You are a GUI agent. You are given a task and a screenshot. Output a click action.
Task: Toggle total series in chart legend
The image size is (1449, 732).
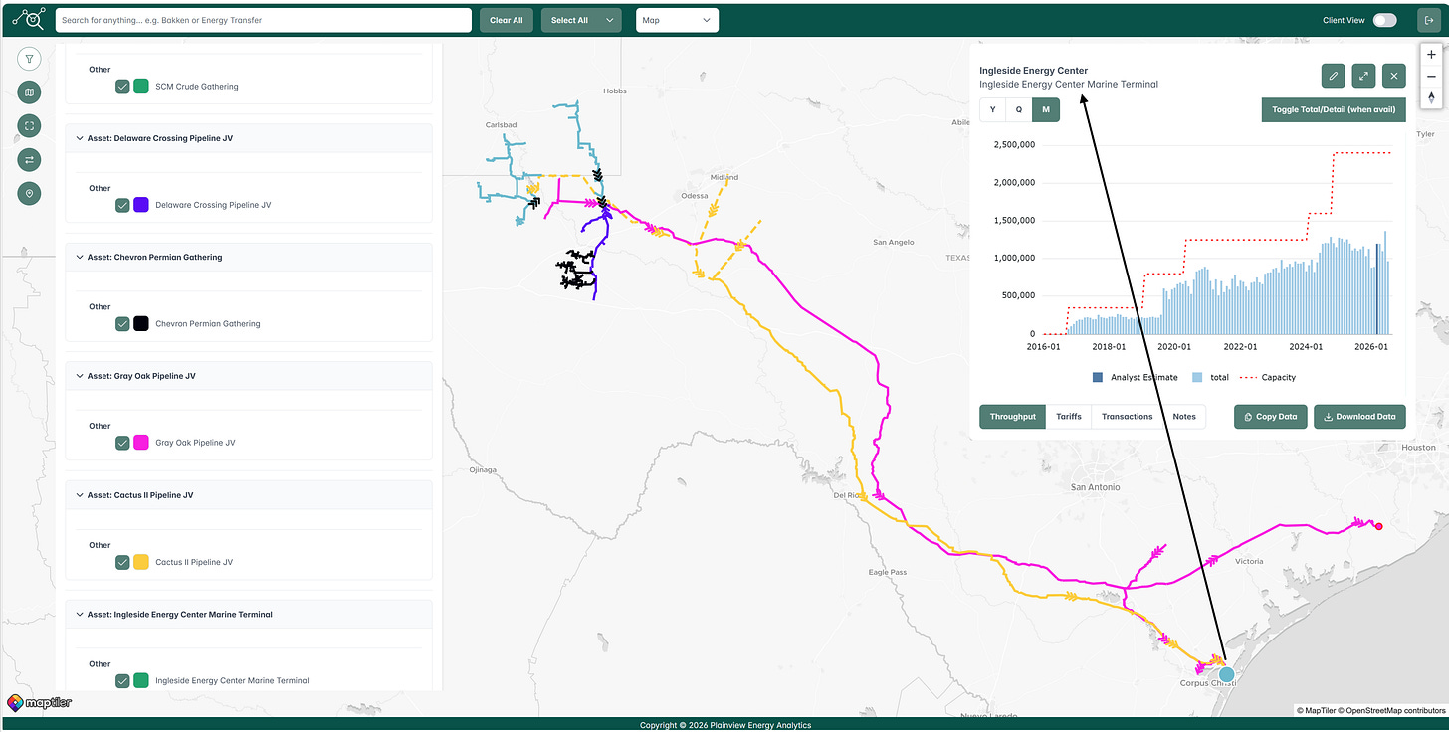point(1209,377)
